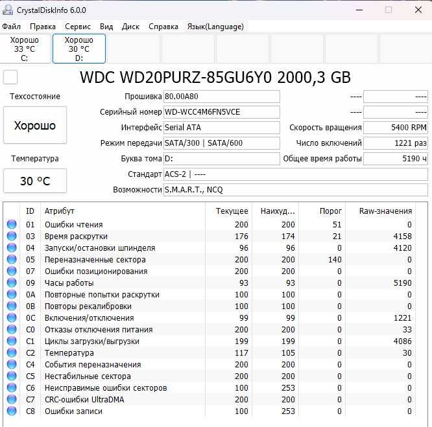
Task: Click the 30 °C temperature button
Action: (x=35, y=181)
